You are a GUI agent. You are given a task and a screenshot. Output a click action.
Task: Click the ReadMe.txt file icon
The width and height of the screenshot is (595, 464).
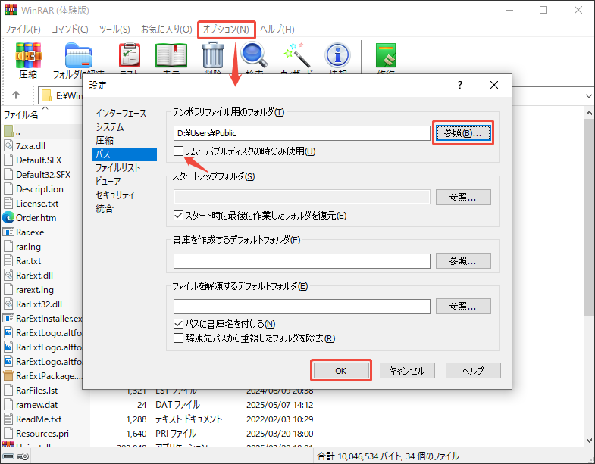pyautogui.click(x=8, y=419)
